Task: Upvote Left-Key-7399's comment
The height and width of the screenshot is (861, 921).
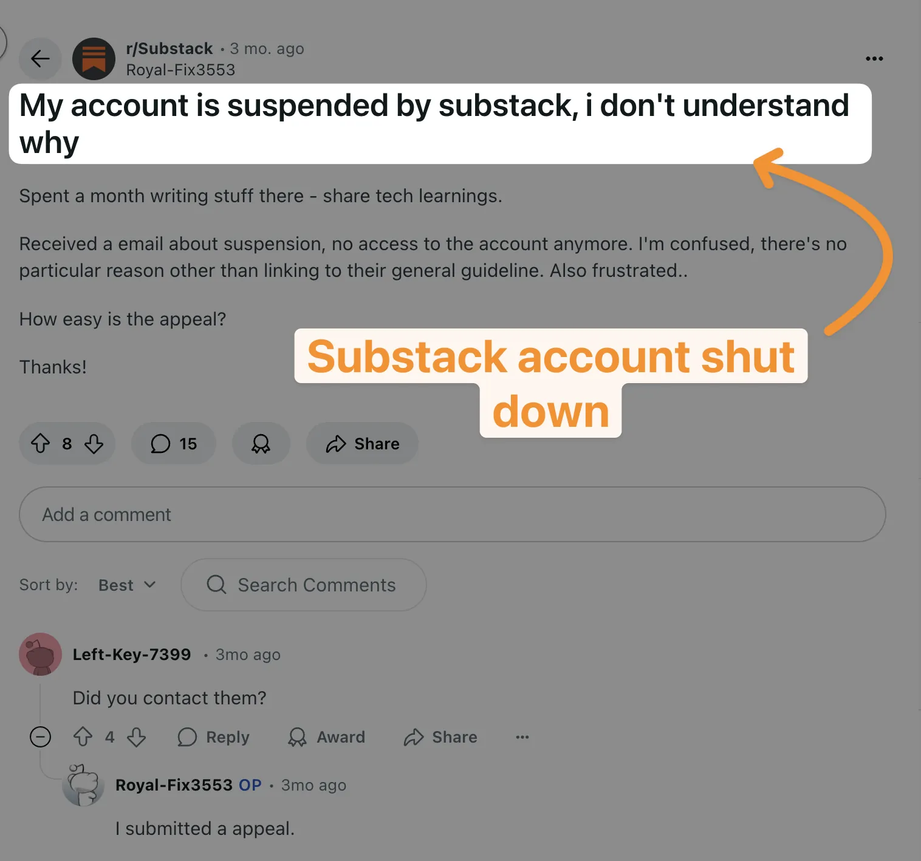Action: 83,737
